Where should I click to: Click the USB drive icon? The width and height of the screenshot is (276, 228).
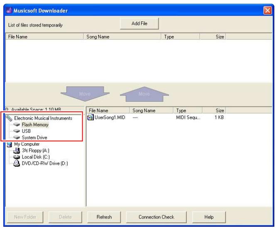click(17, 131)
